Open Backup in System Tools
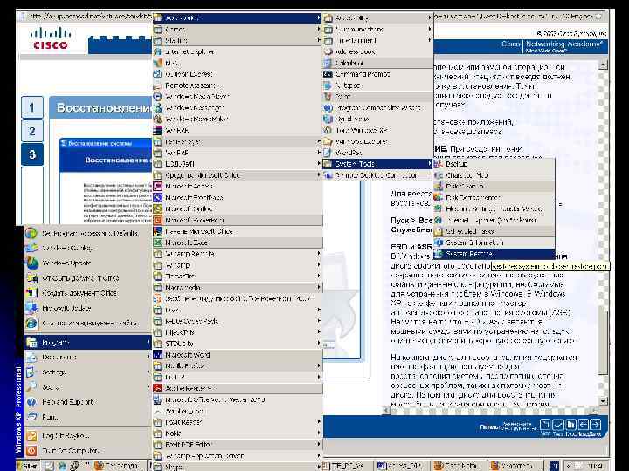Viewport: 629px width, 471px height. point(494,164)
